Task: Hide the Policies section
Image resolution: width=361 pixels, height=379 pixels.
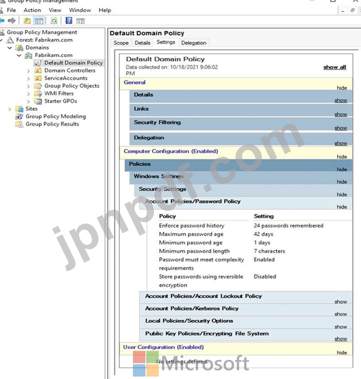Action: click(342, 170)
